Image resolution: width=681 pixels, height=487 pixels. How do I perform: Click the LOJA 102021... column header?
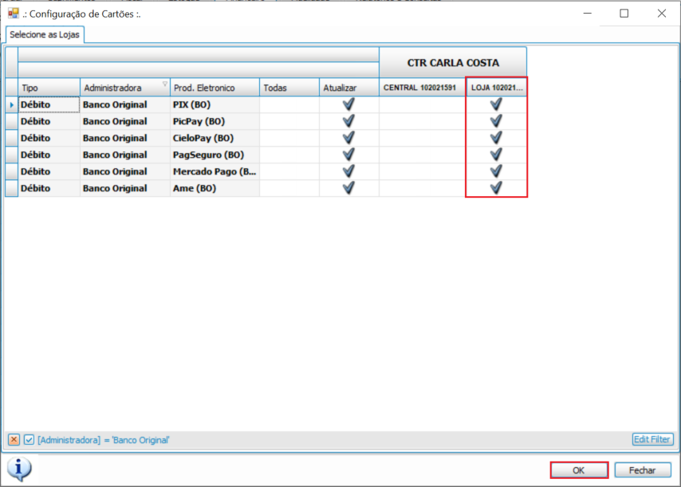pyautogui.click(x=497, y=88)
